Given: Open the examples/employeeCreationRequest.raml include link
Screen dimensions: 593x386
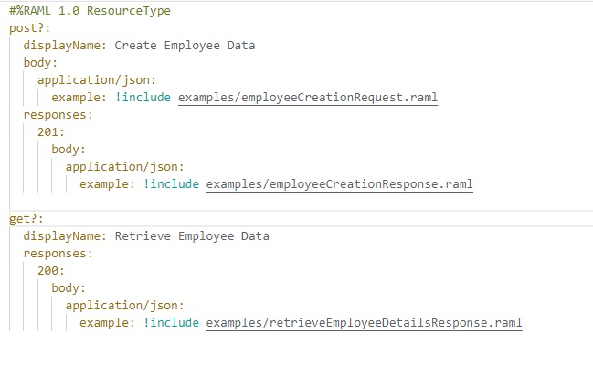Looking at the screenshot, I should (308, 98).
